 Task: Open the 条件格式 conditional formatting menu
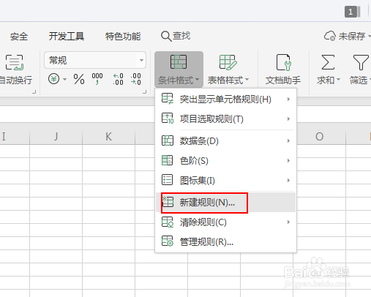pyautogui.click(x=179, y=69)
